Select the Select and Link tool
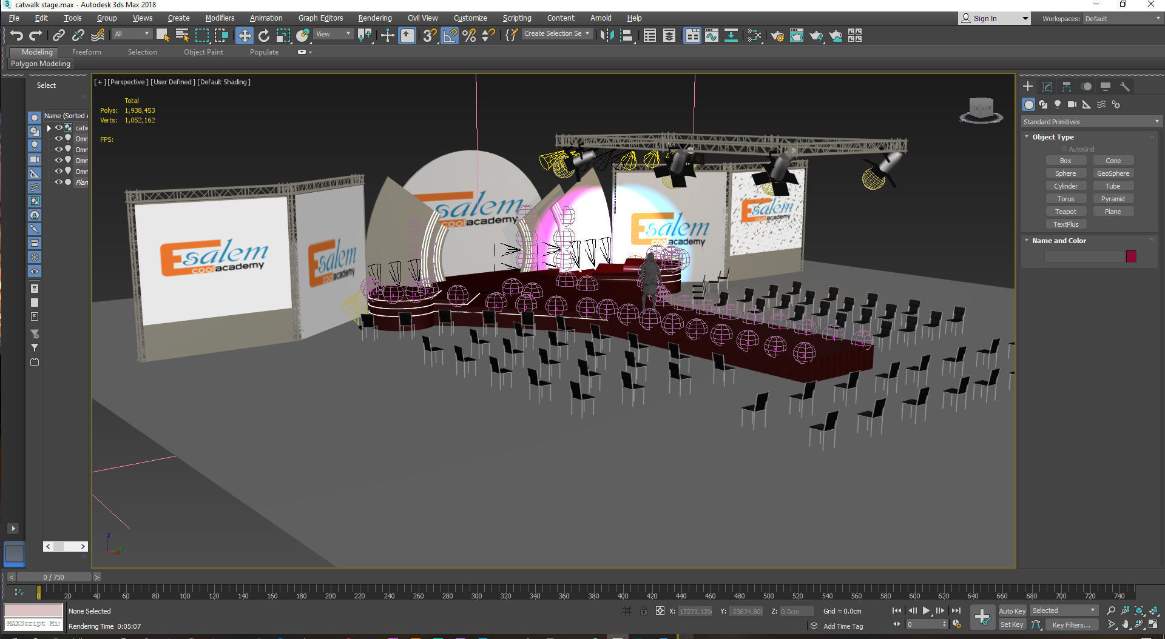The width and height of the screenshot is (1165, 639). point(59,36)
